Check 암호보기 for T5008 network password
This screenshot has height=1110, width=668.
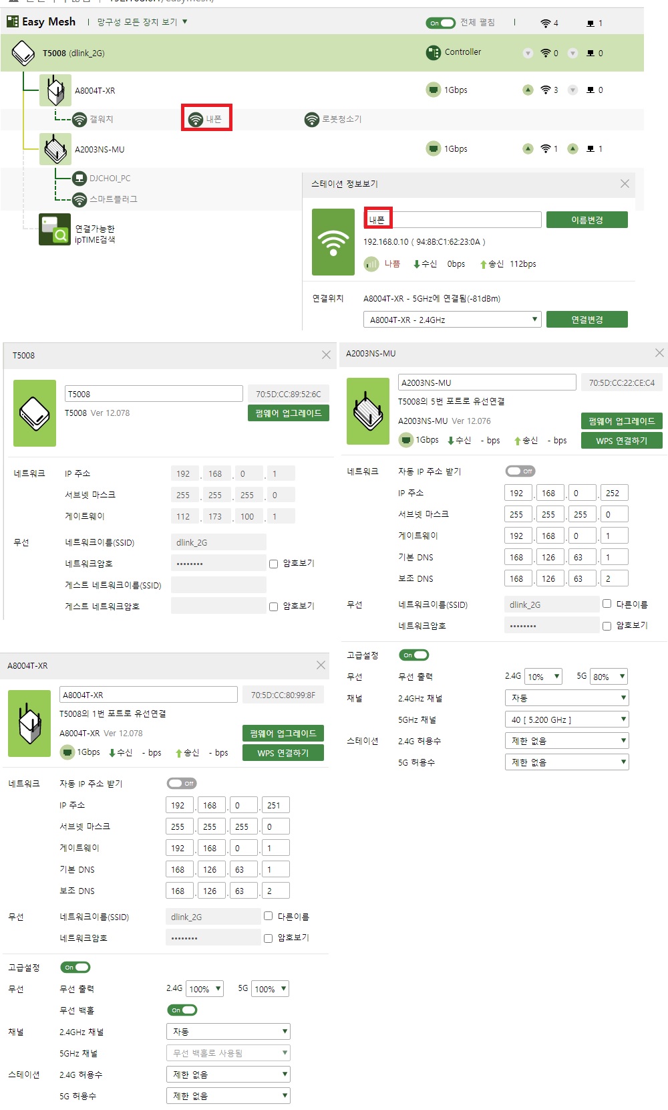pos(273,564)
